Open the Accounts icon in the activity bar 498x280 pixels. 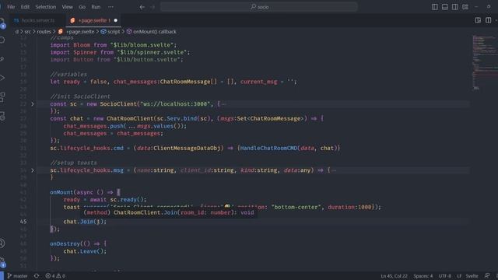(2, 243)
